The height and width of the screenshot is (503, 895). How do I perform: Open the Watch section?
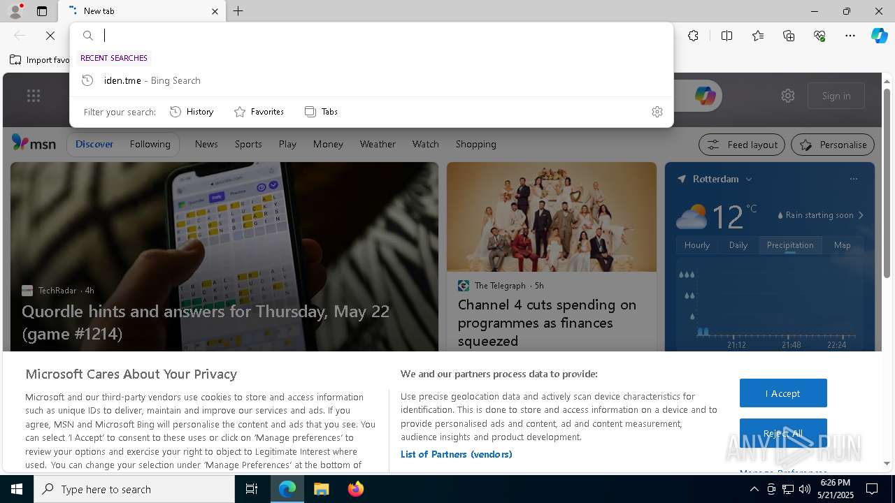pos(425,144)
